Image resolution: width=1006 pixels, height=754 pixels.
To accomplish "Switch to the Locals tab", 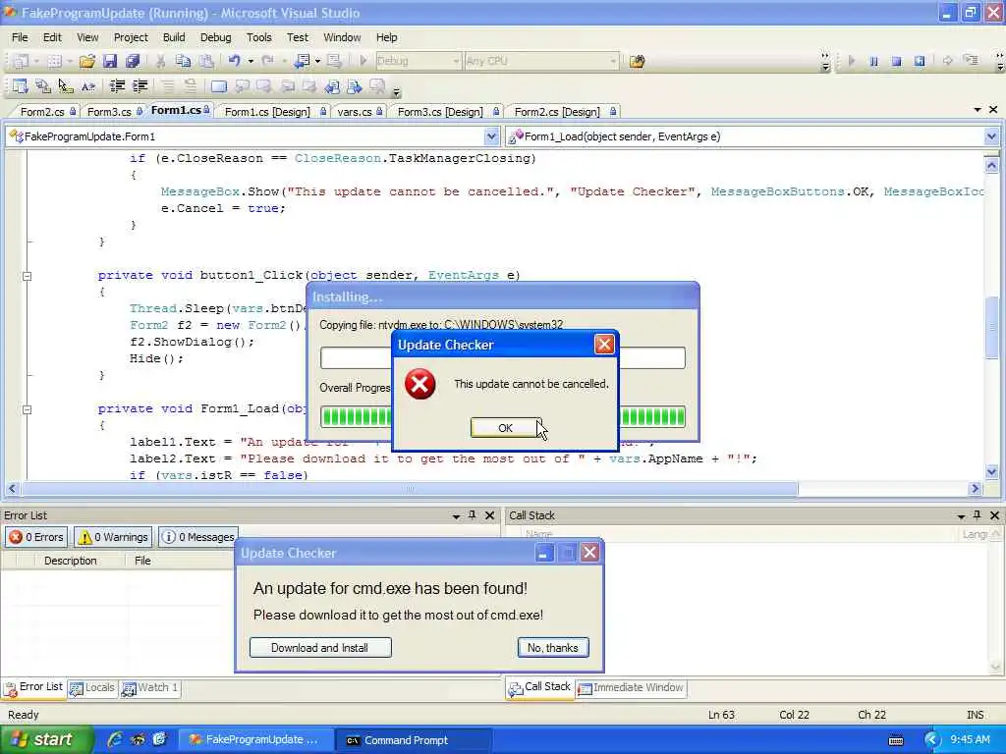I will (x=93, y=687).
